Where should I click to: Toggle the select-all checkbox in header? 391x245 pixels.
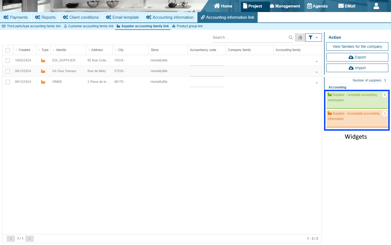[8, 50]
